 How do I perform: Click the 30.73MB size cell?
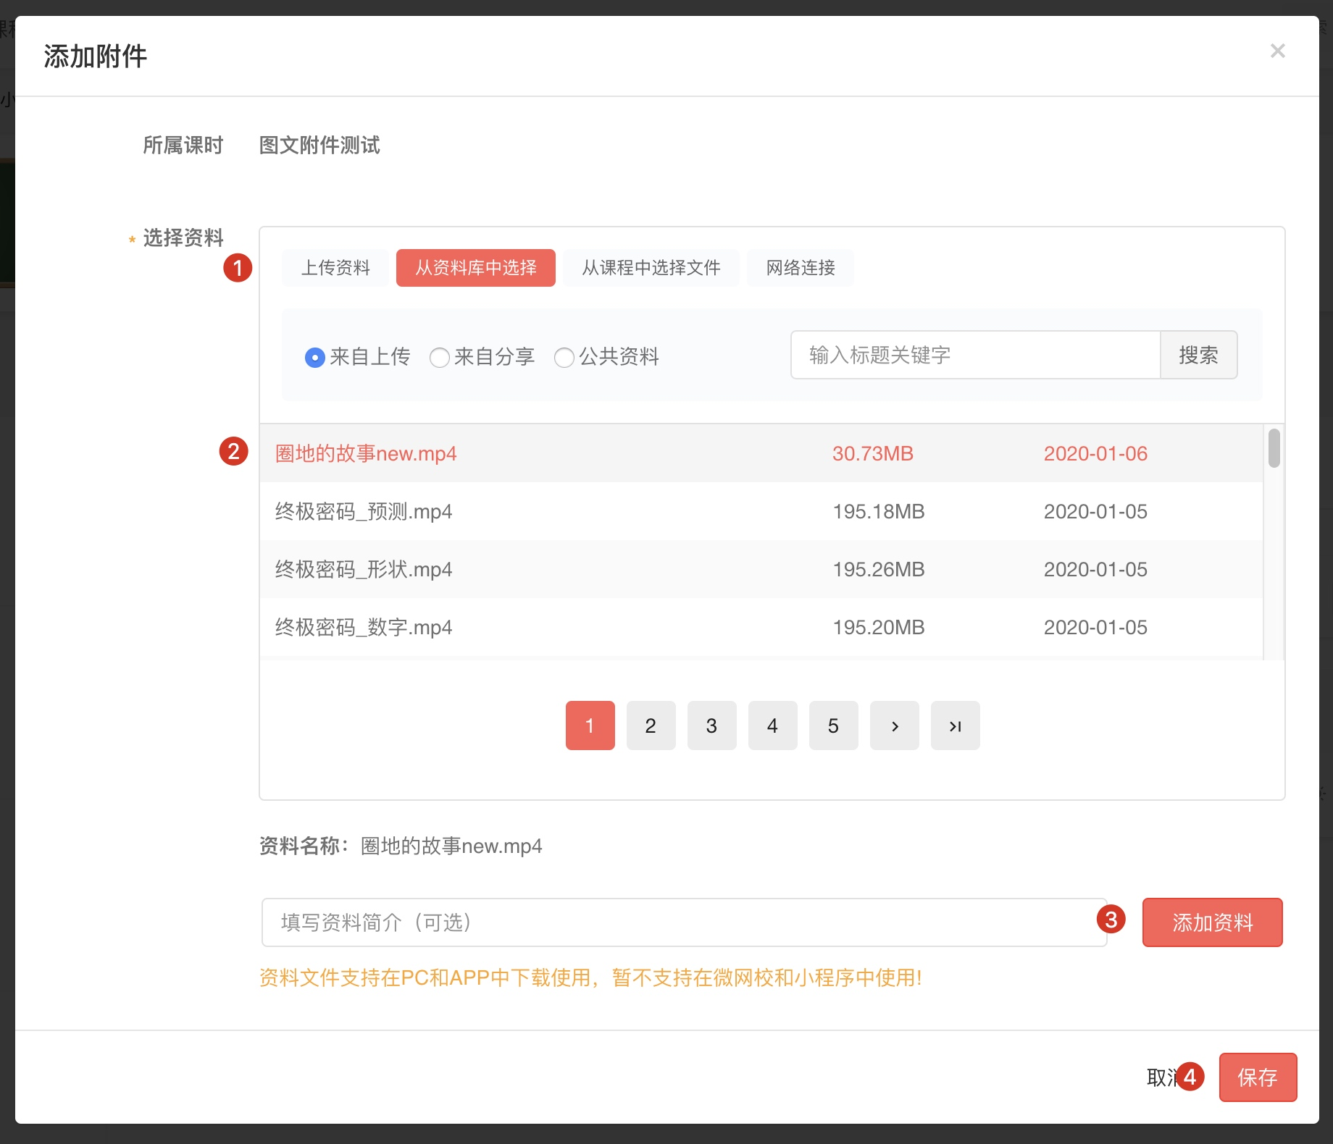[x=873, y=453]
